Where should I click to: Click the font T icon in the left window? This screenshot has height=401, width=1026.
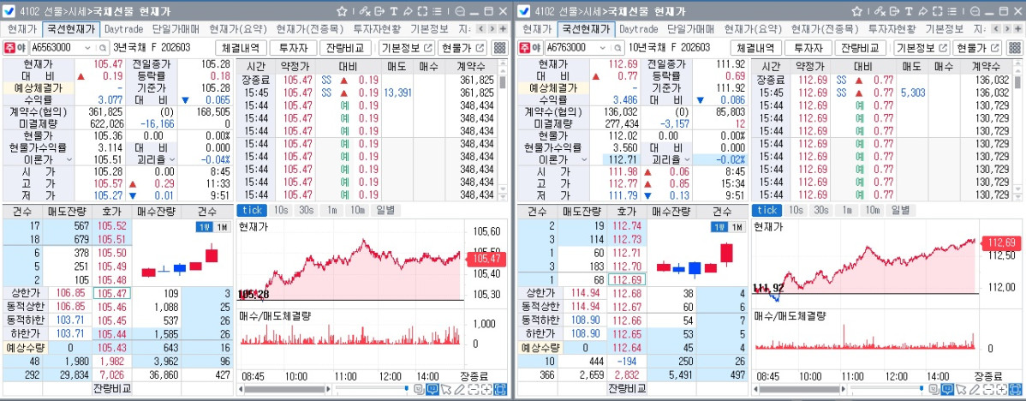394,11
